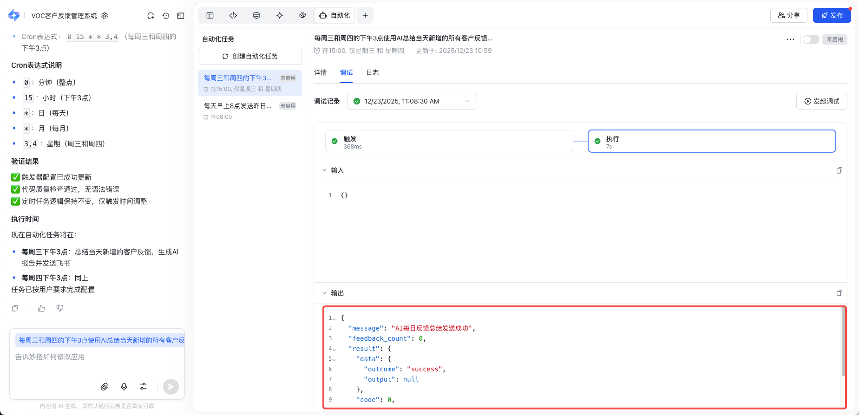Collapse the 输入 section

click(324, 170)
